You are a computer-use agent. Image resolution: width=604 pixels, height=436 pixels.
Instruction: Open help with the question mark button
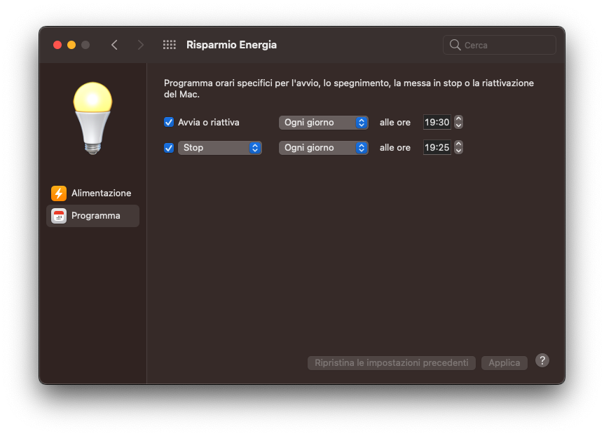542,361
